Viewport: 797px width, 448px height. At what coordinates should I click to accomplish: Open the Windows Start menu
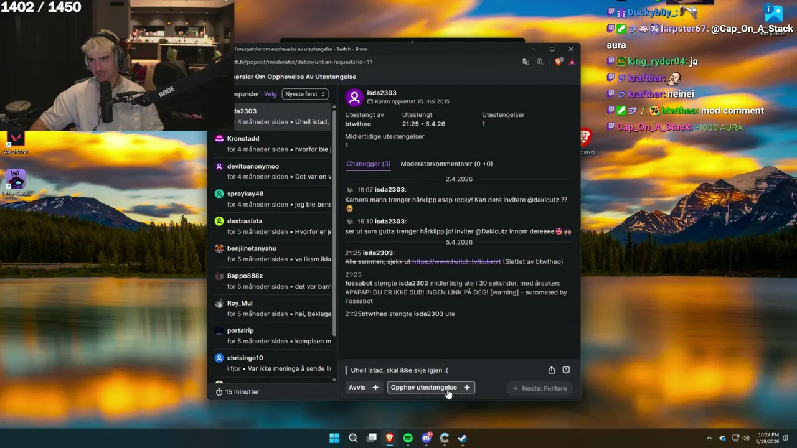point(334,438)
